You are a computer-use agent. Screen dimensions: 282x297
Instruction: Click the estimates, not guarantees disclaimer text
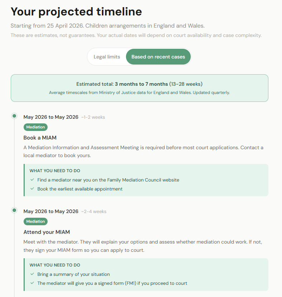point(136,35)
